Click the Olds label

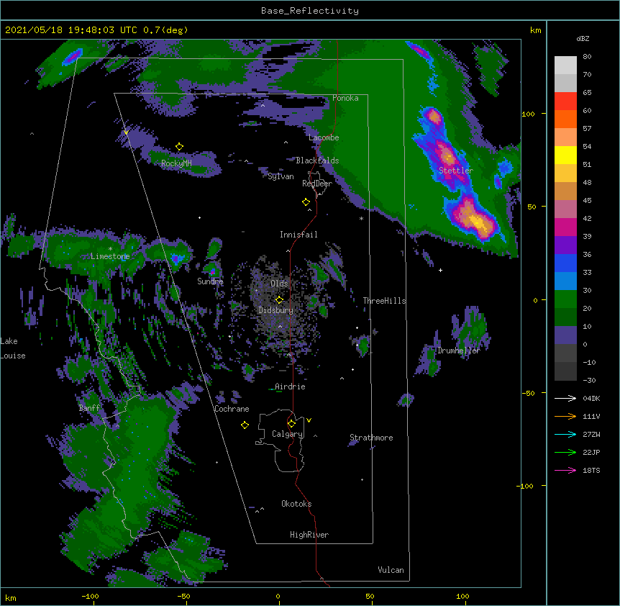[279, 284]
